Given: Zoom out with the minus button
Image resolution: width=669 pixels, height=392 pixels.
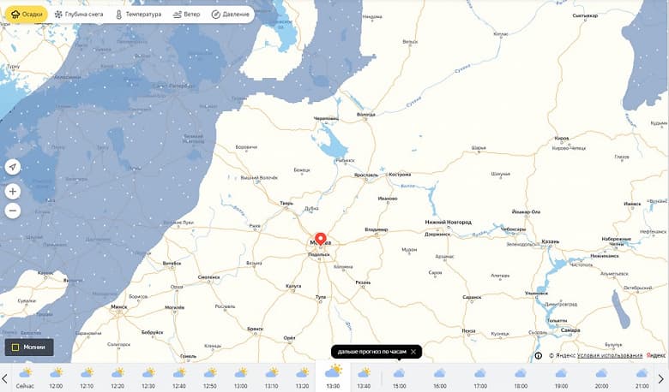Looking at the screenshot, I should click(x=12, y=211).
